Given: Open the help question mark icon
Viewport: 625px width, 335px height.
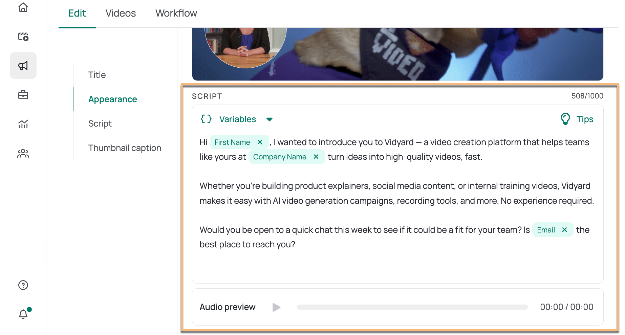Looking at the screenshot, I should click(x=23, y=285).
